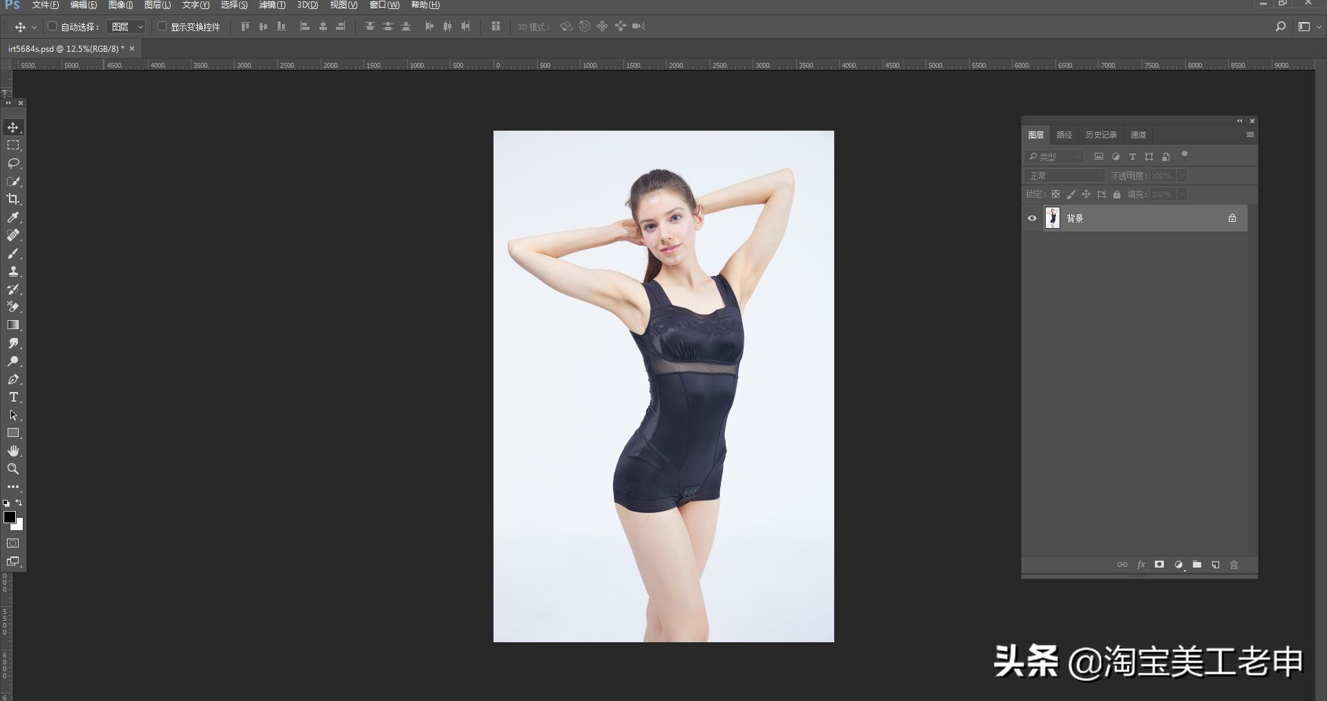Open the Edit Toolbar ellipsis menu
Viewport: 1327px width, 701px height.
pyautogui.click(x=13, y=487)
